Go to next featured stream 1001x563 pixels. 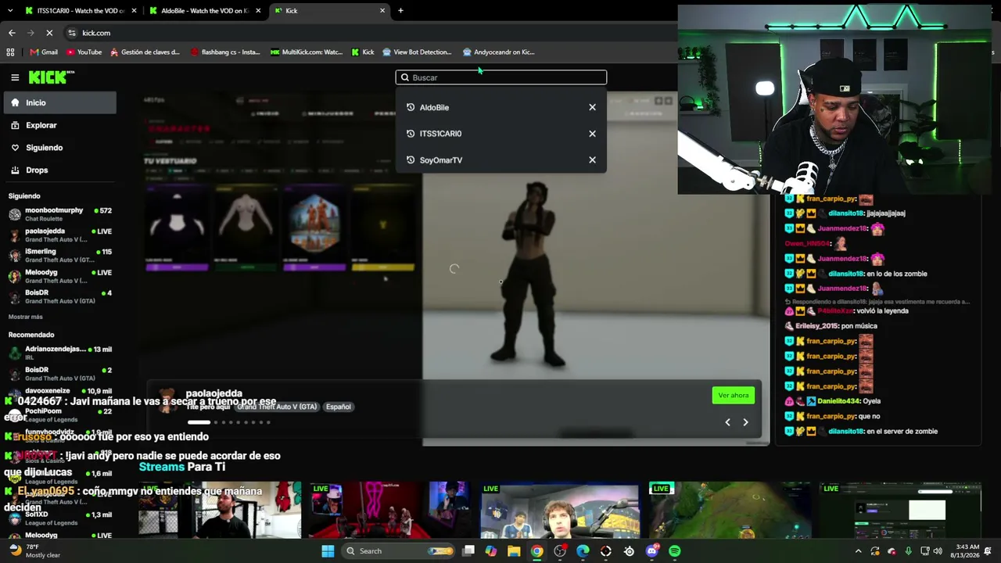click(x=745, y=422)
